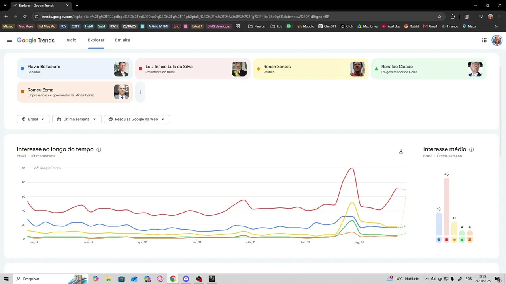Open the Chrome profile picture in toolbar
Viewport: 506px width, 284px height.
click(491, 17)
